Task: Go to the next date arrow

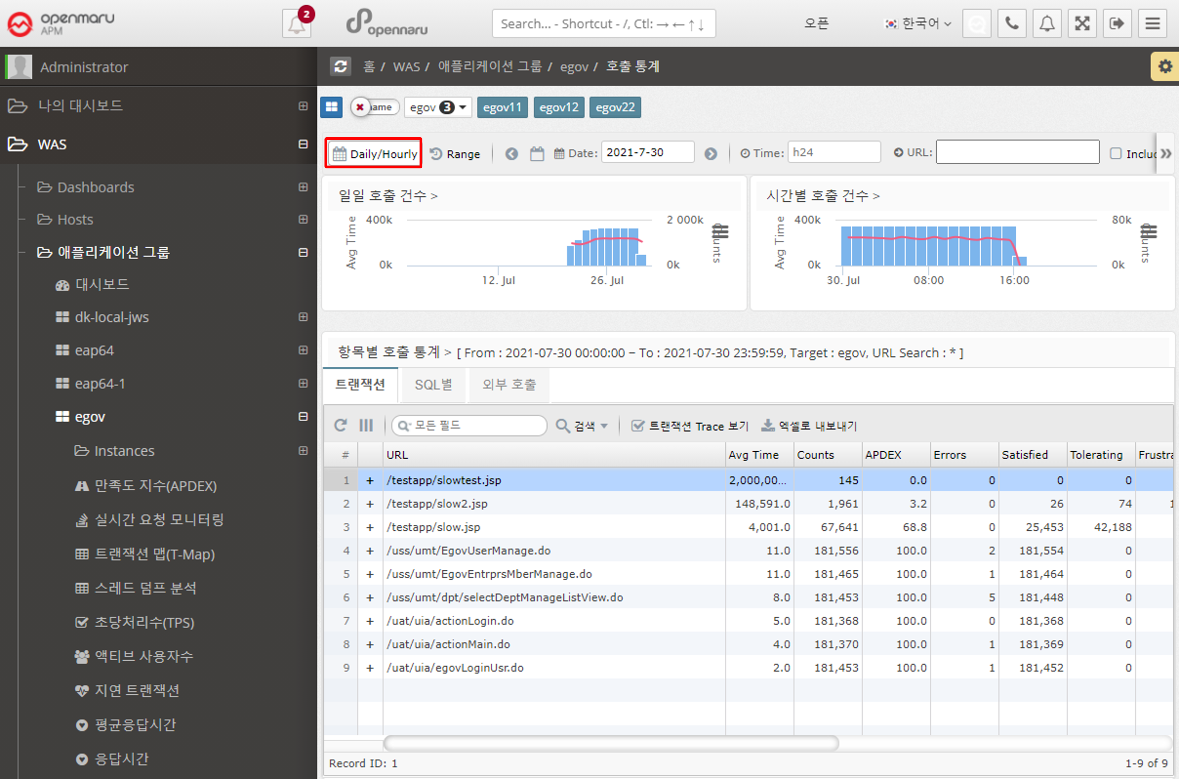Action: click(710, 154)
